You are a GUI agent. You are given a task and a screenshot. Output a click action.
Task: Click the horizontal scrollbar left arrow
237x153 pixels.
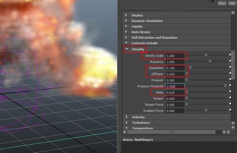click(125, 132)
